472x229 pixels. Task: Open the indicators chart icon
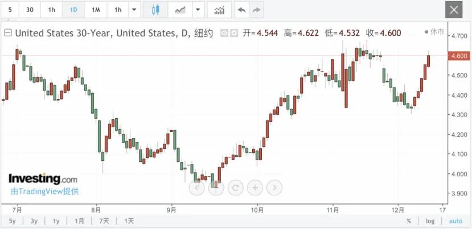point(219,10)
